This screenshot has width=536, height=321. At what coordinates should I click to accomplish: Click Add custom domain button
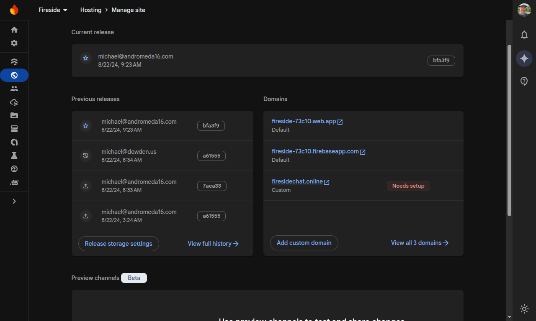(304, 243)
